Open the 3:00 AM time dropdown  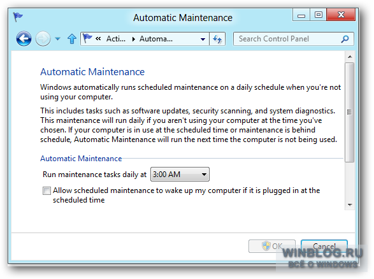click(180, 175)
